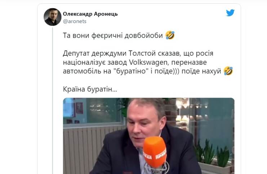Open the Twitter bird logo
The height and width of the screenshot is (174, 267).
click(x=230, y=13)
